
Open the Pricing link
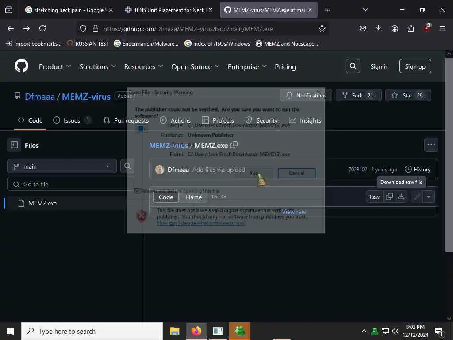click(x=285, y=66)
